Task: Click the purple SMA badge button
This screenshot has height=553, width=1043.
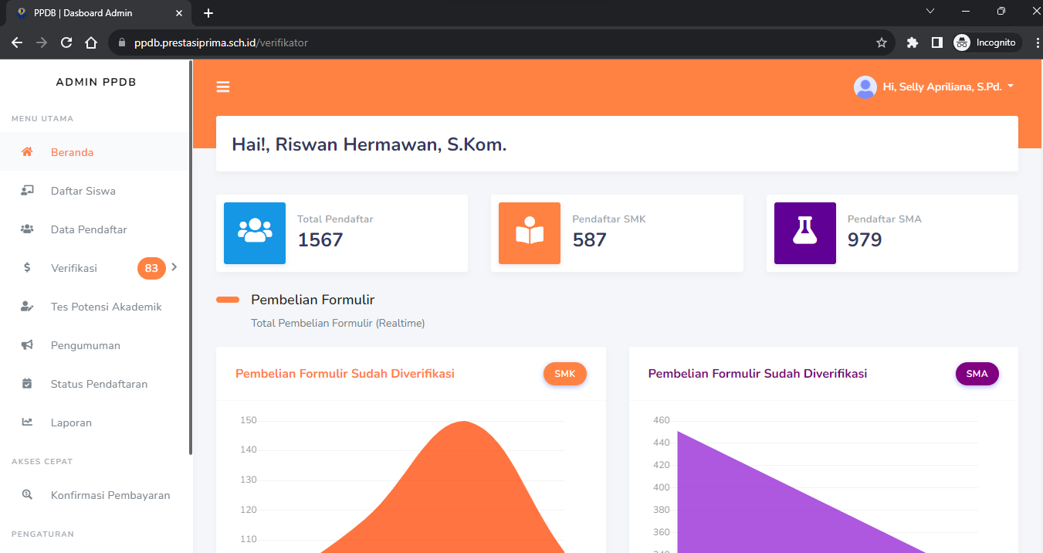Action: (977, 374)
